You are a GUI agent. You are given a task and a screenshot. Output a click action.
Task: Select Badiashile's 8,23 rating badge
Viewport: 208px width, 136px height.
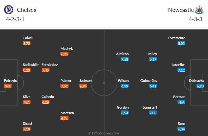26,70
